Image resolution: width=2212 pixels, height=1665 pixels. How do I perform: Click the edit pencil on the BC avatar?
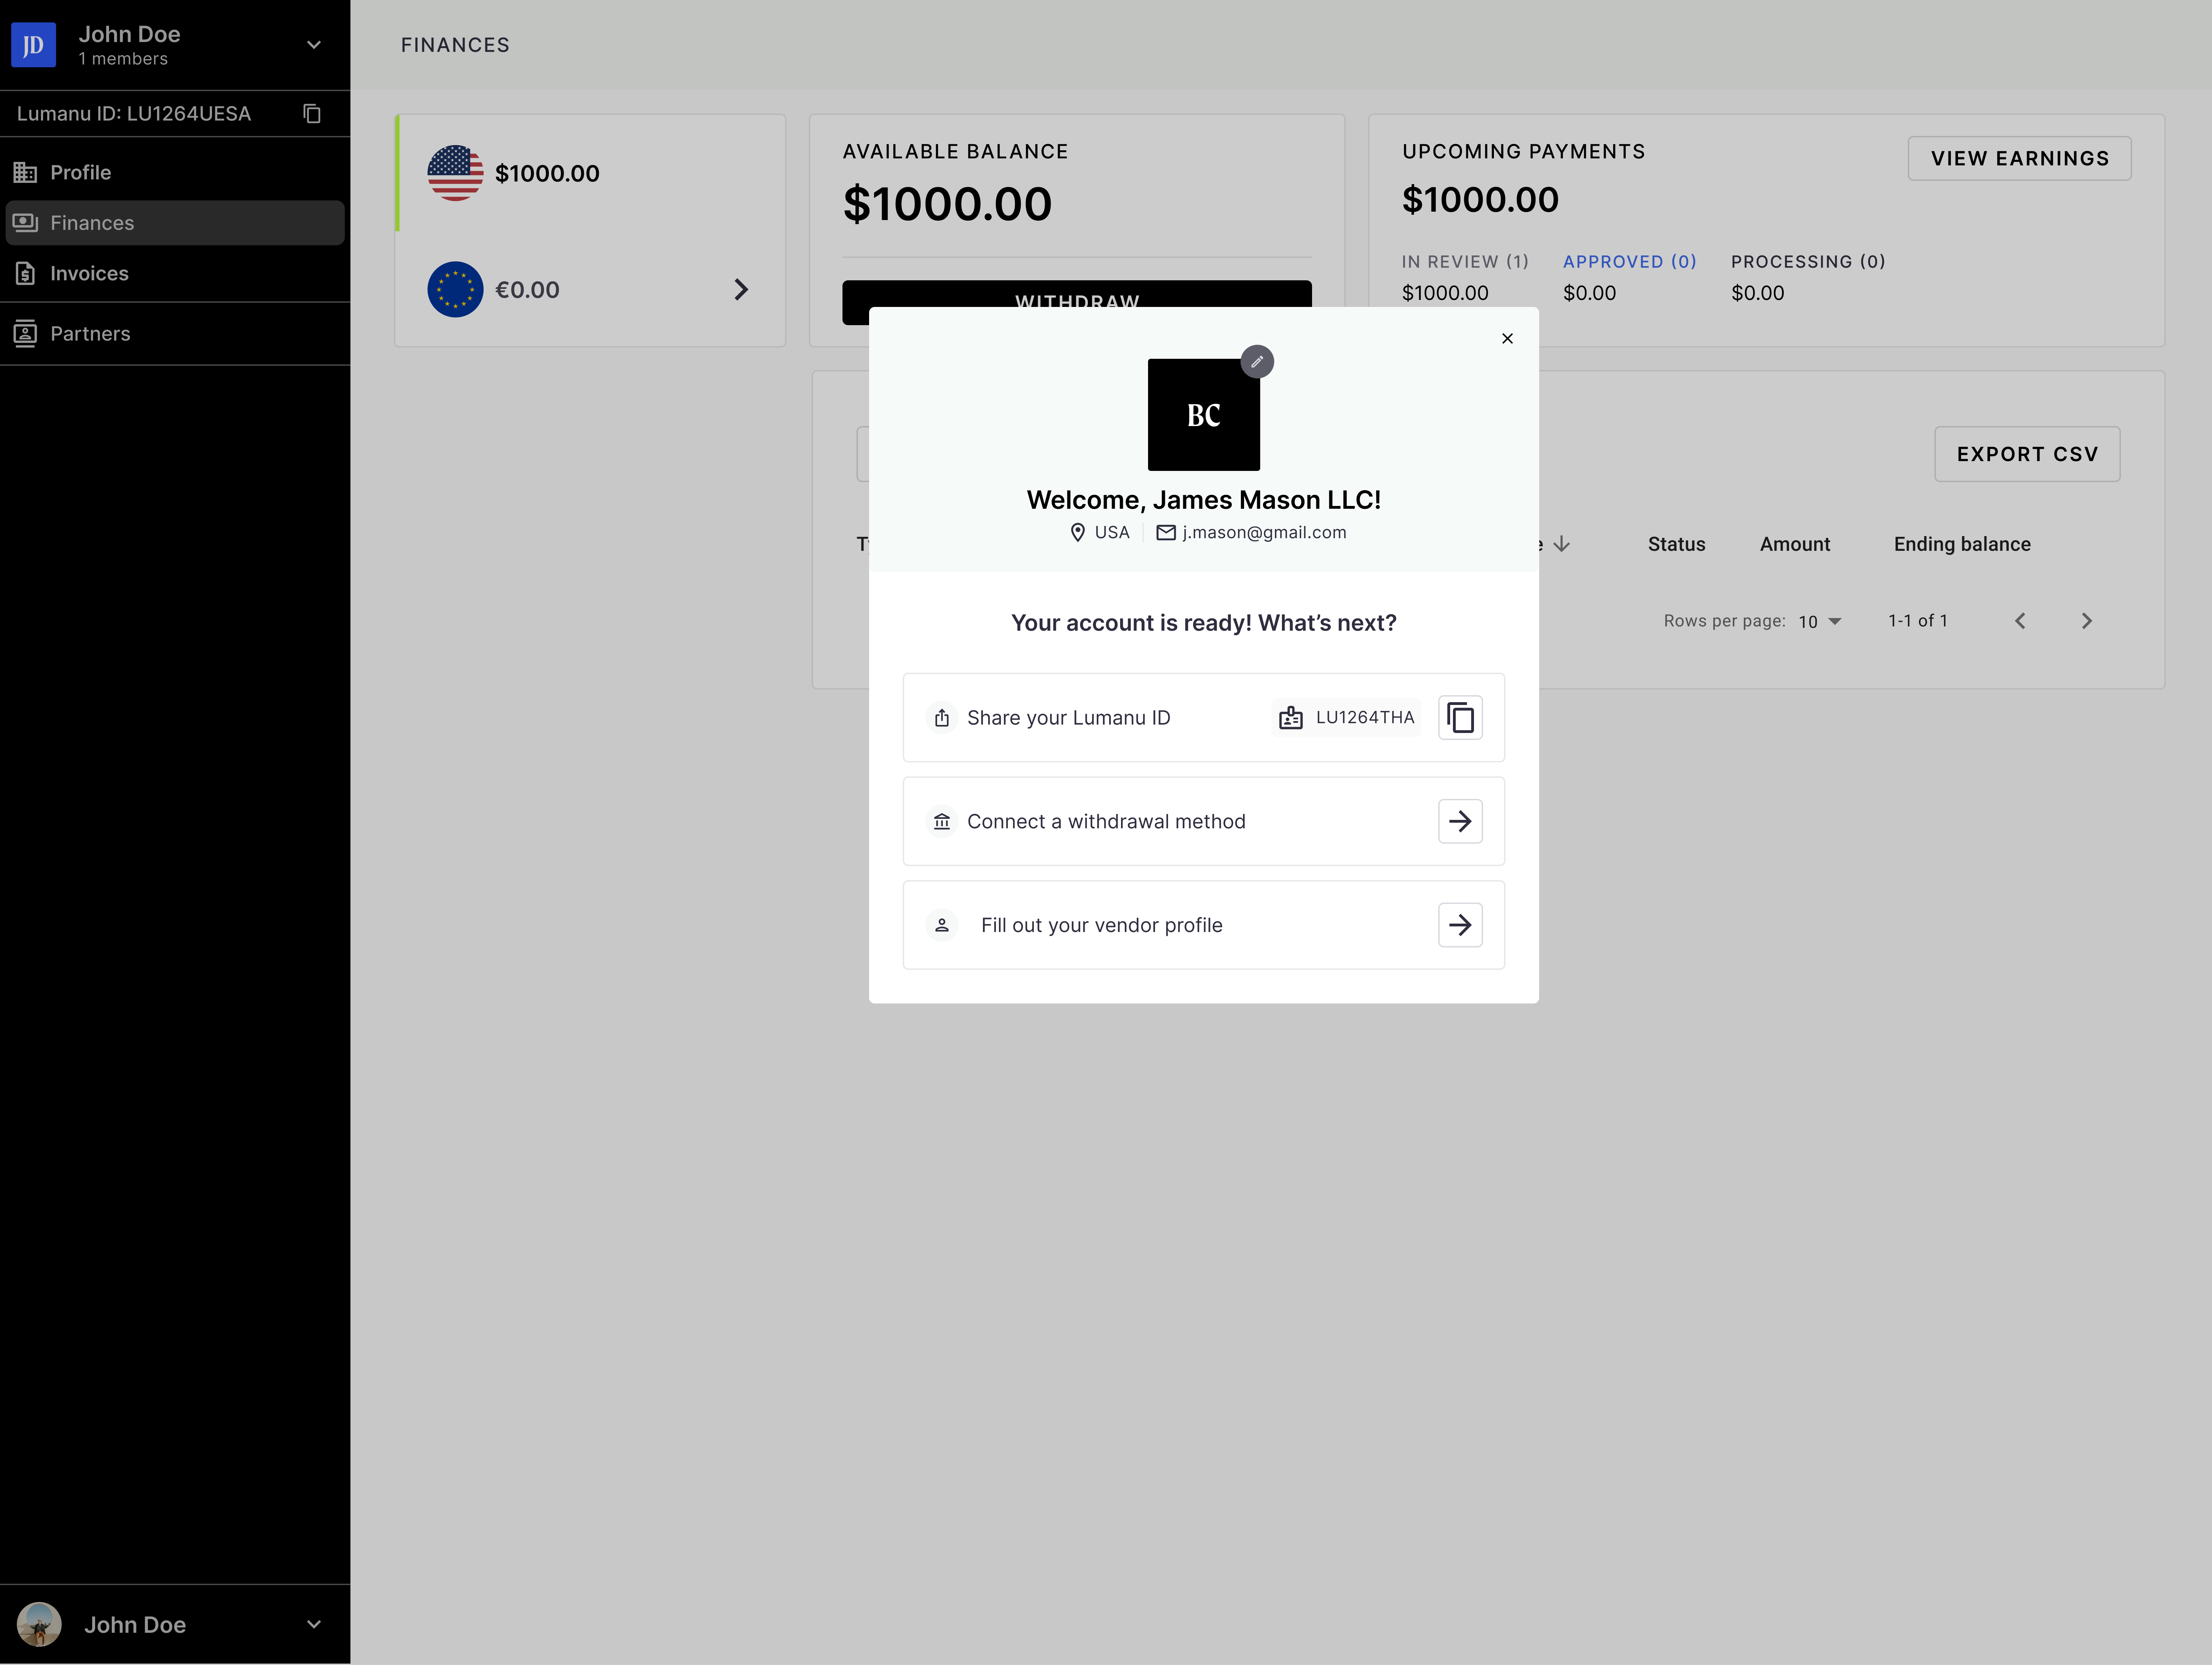[x=1257, y=362]
